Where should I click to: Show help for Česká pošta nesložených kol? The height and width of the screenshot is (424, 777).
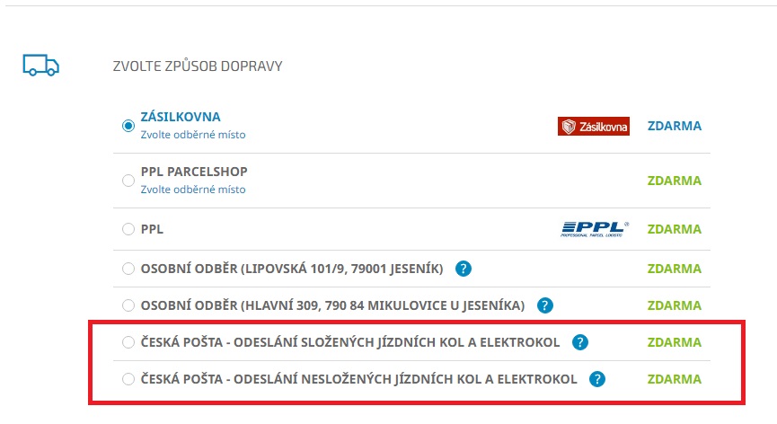[x=597, y=379]
